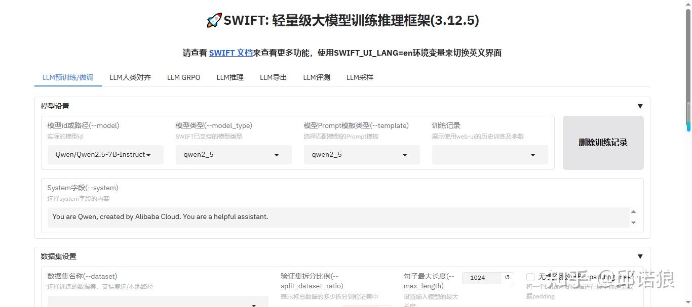
Task: Click the System字段 text box
Action: (x=338, y=217)
